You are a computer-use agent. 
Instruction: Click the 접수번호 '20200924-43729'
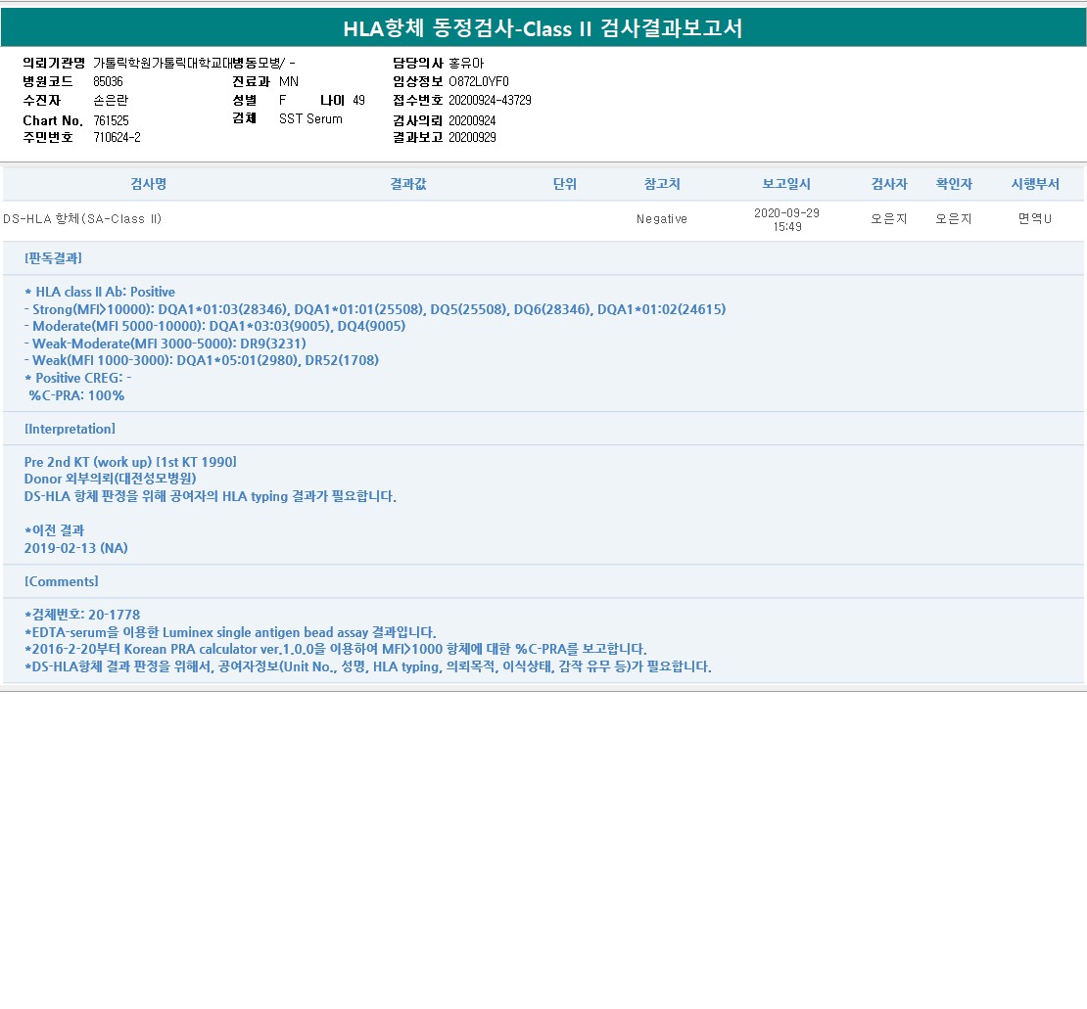(490, 101)
